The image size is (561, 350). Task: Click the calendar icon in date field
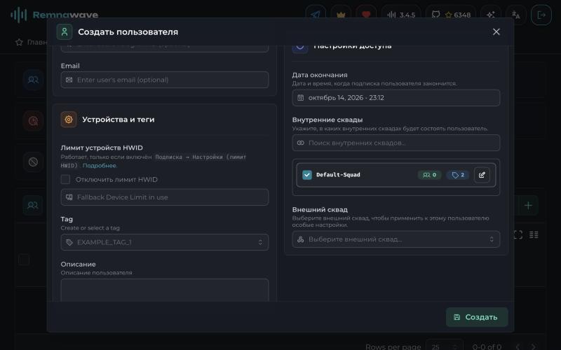301,97
